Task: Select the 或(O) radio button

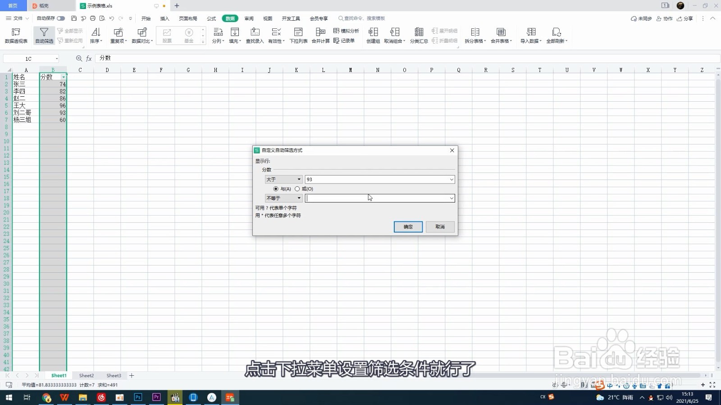Action: point(297,189)
